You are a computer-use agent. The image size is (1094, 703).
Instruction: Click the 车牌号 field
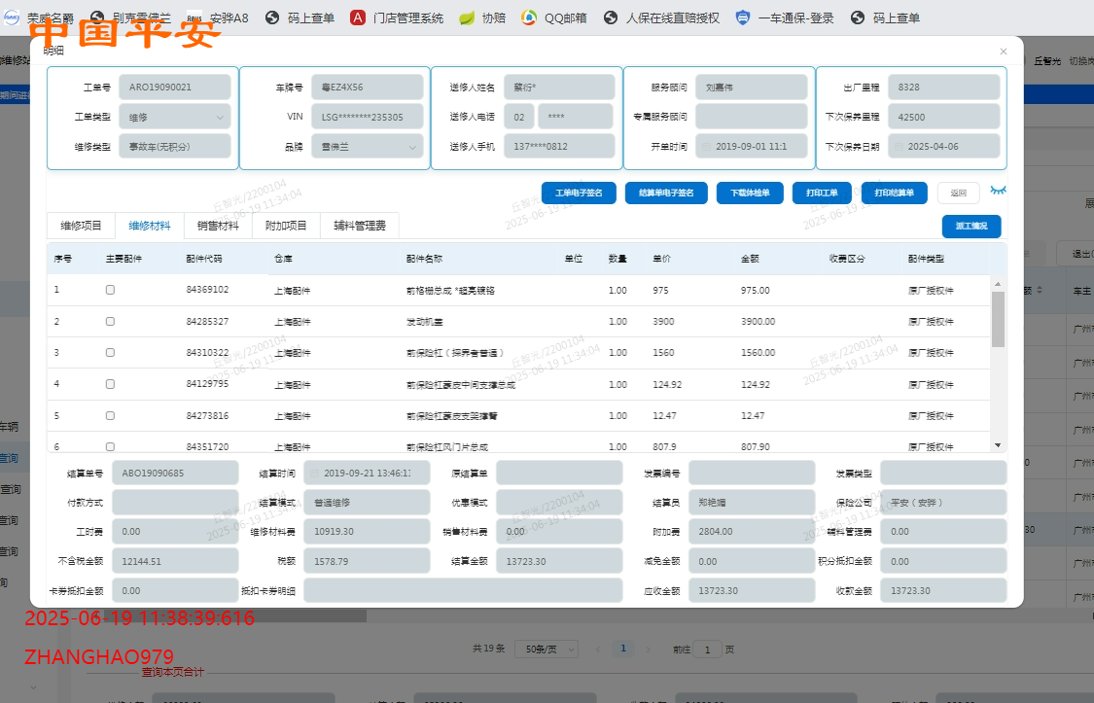tap(367, 88)
